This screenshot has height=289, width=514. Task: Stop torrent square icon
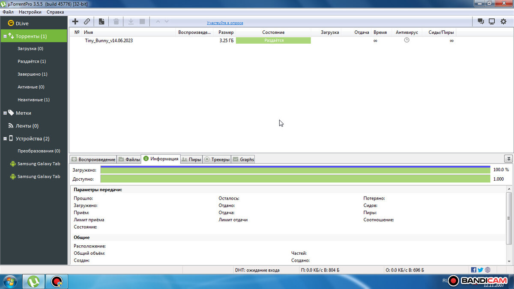pos(142,21)
